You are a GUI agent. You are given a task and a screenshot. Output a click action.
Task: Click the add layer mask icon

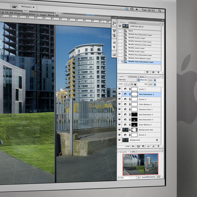point(138,146)
